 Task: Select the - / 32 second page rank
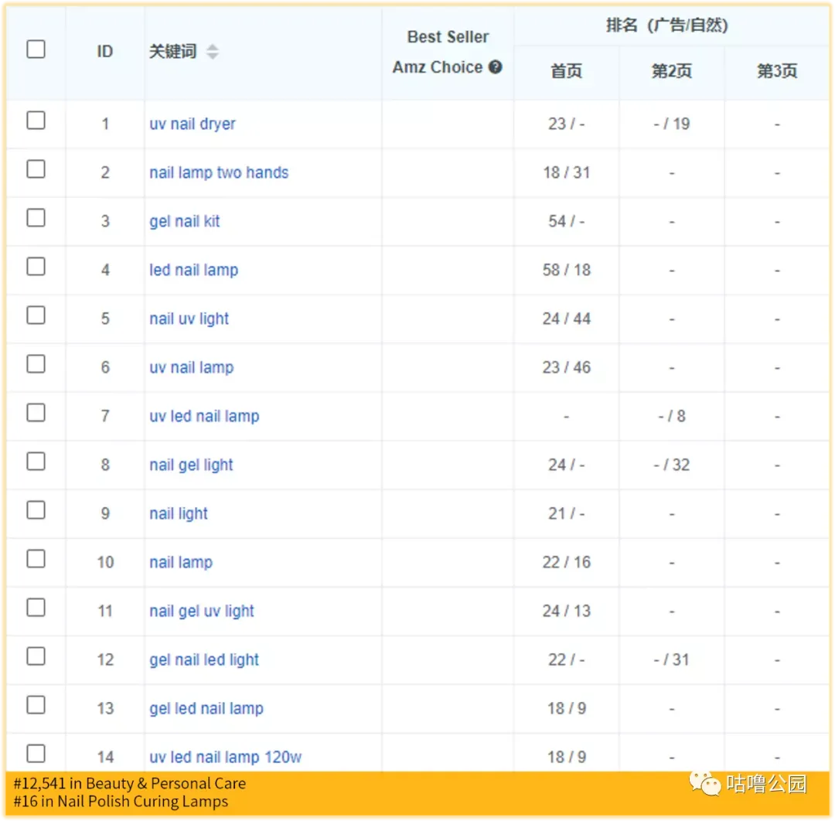point(672,465)
